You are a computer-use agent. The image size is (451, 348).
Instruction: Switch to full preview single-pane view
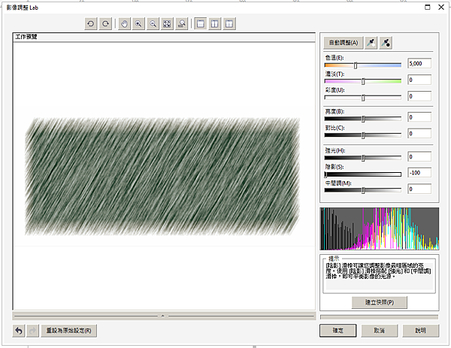pos(201,24)
